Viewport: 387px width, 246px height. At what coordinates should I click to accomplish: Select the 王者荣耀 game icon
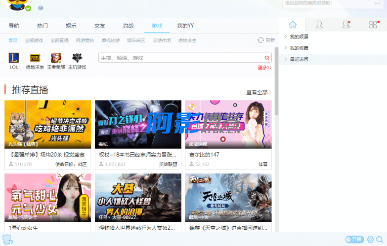tap(55, 58)
